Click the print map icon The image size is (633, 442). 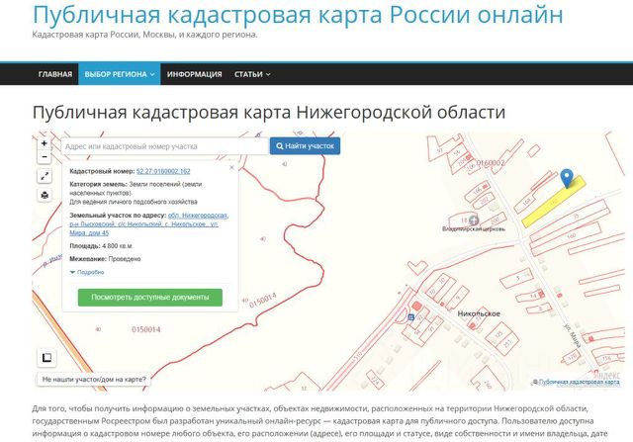[x=45, y=195]
